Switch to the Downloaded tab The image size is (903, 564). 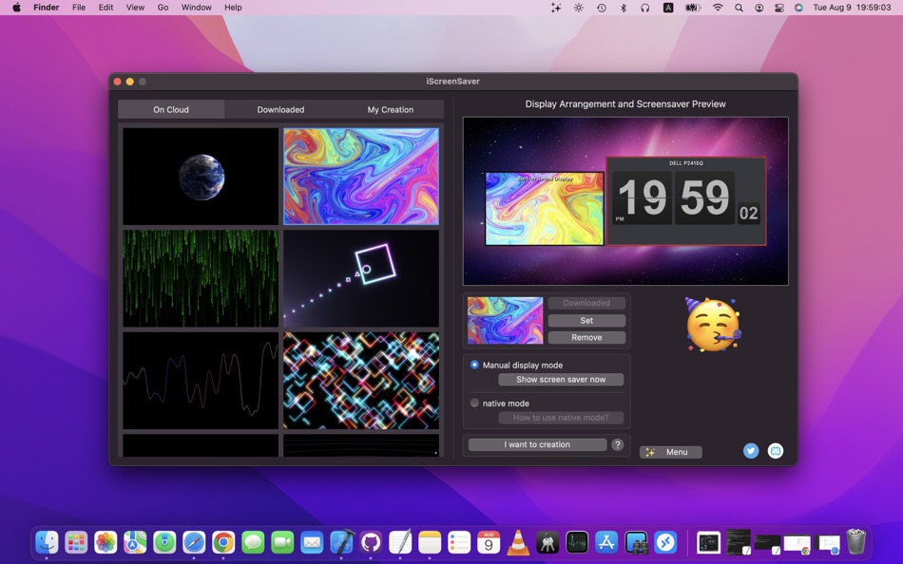click(x=280, y=109)
